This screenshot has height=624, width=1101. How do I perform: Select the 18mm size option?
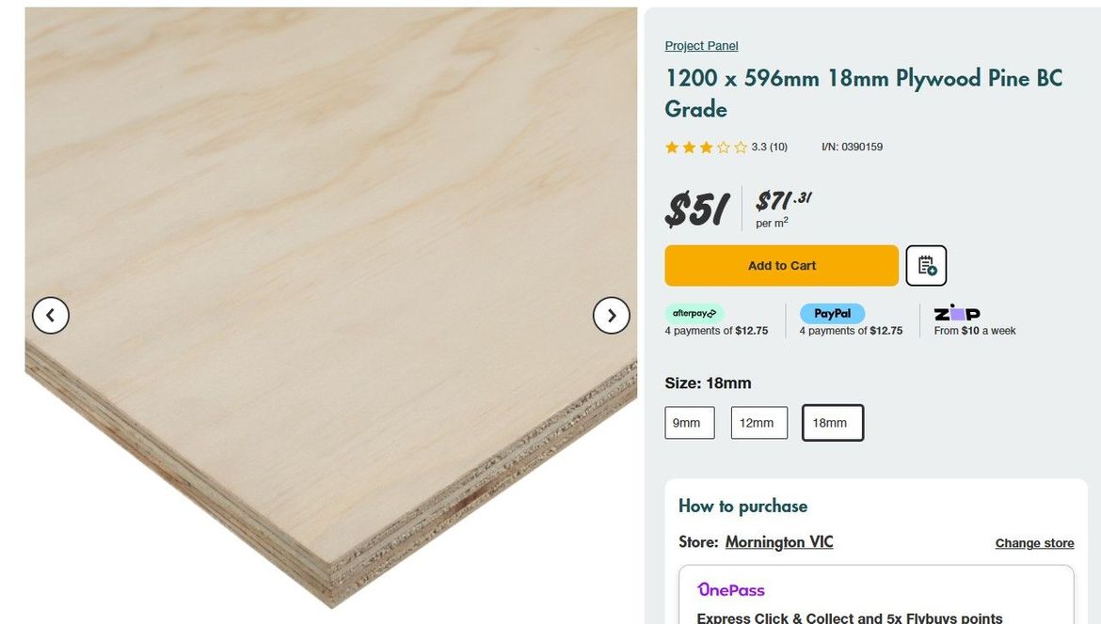pos(832,423)
